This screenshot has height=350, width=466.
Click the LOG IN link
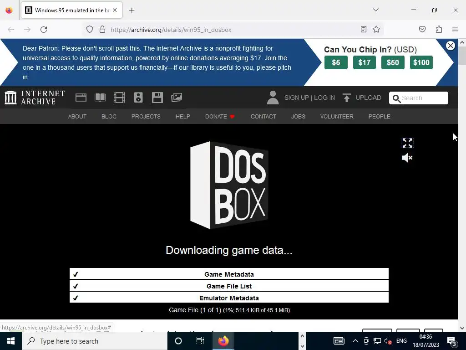click(x=324, y=98)
